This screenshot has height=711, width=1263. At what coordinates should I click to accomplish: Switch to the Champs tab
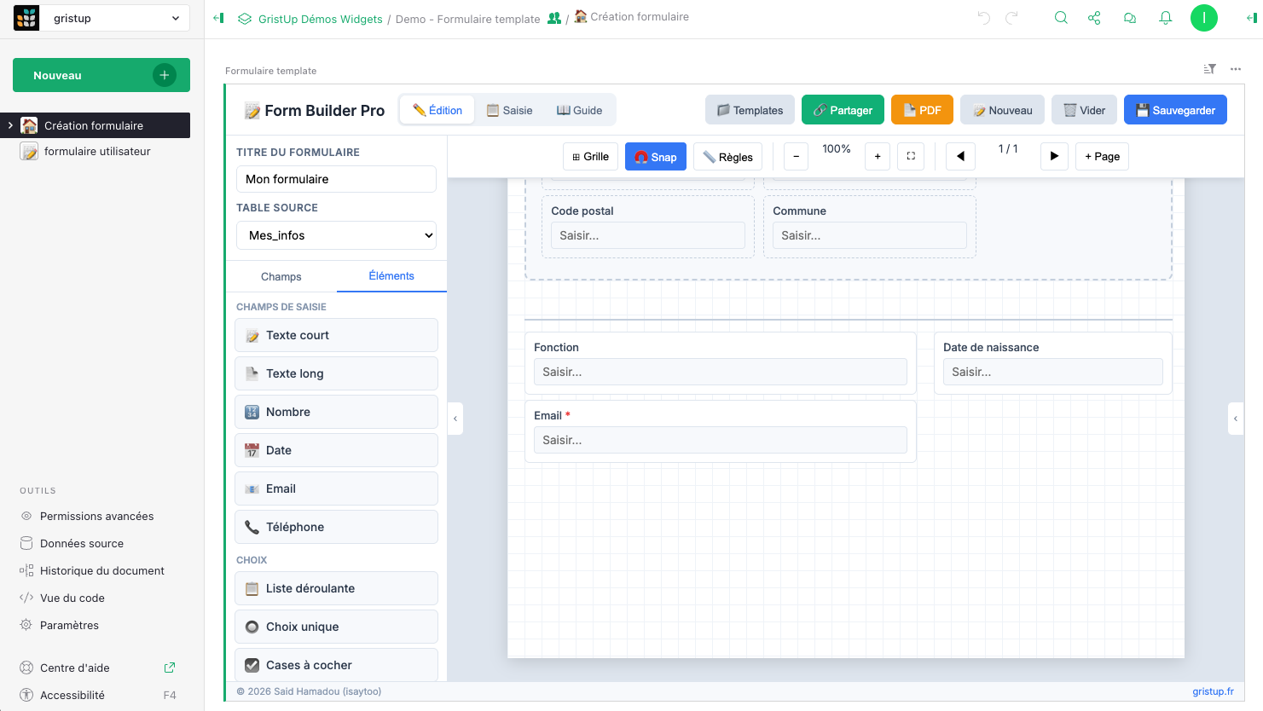[x=281, y=276]
